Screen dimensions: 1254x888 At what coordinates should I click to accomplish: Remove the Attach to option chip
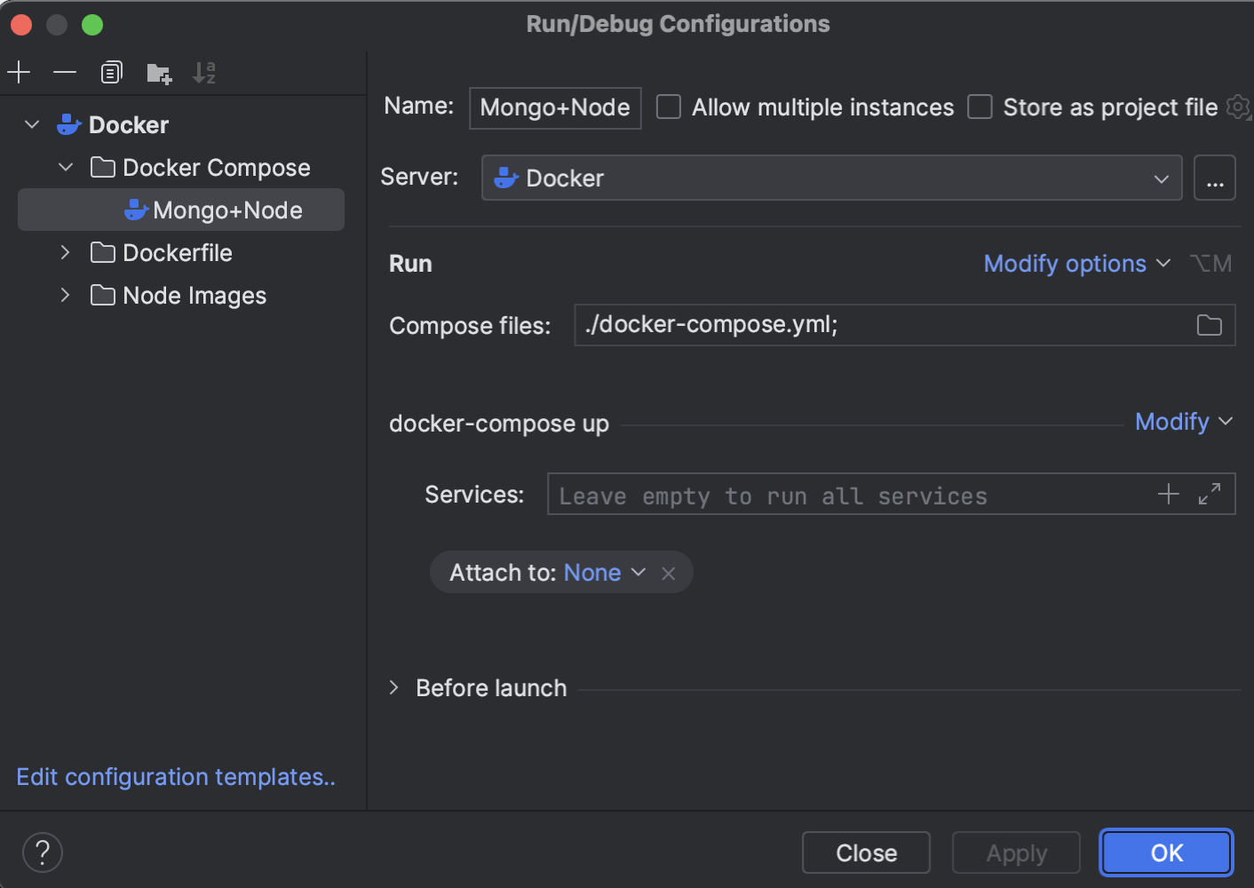[x=669, y=574]
